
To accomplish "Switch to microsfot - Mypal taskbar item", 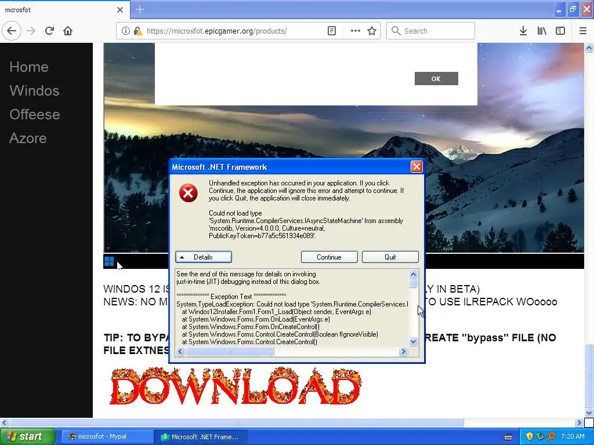I will point(107,437).
